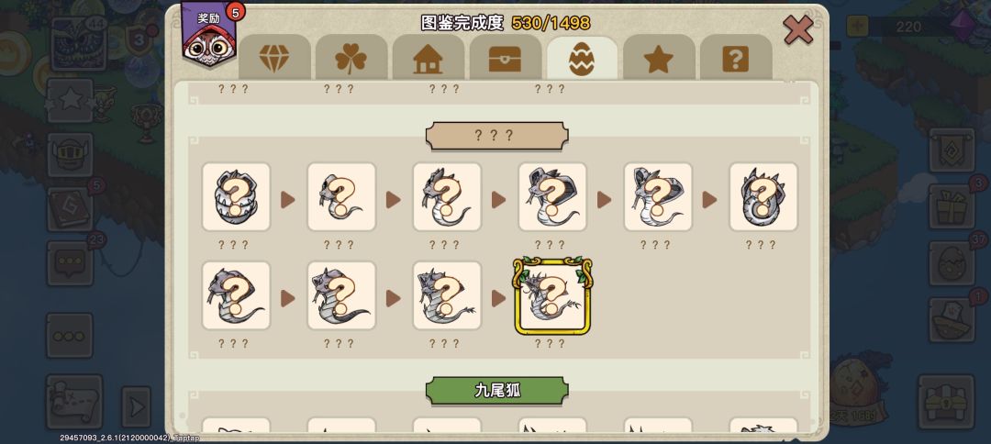Image resolution: width=991 pixels, height=444 pixels.
Task: Open the treasure chest tab
Action: (505, 58)
